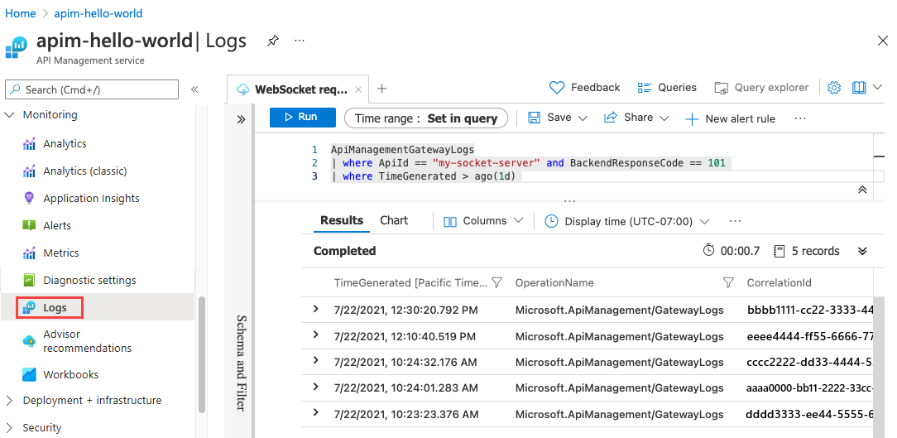Expand the 12:10:40.519 PM record row

point(316,335)
